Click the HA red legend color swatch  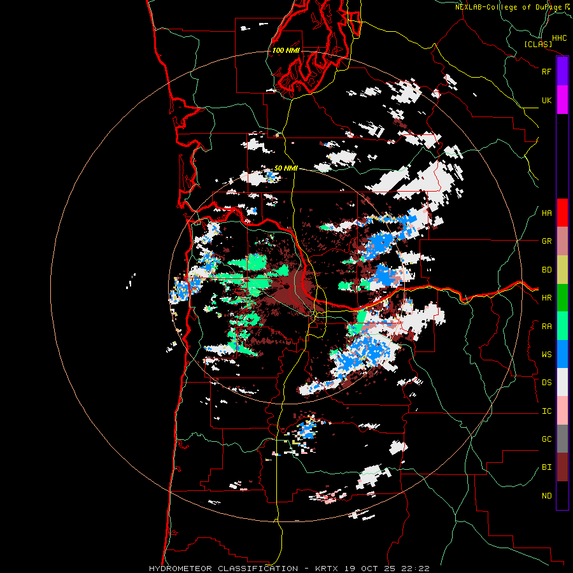[562, 213]
